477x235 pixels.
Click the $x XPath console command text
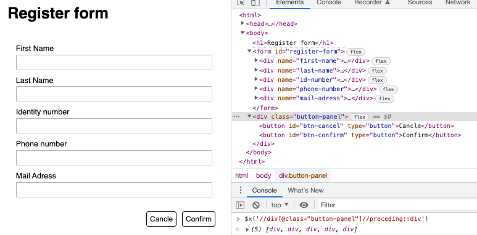336,218
